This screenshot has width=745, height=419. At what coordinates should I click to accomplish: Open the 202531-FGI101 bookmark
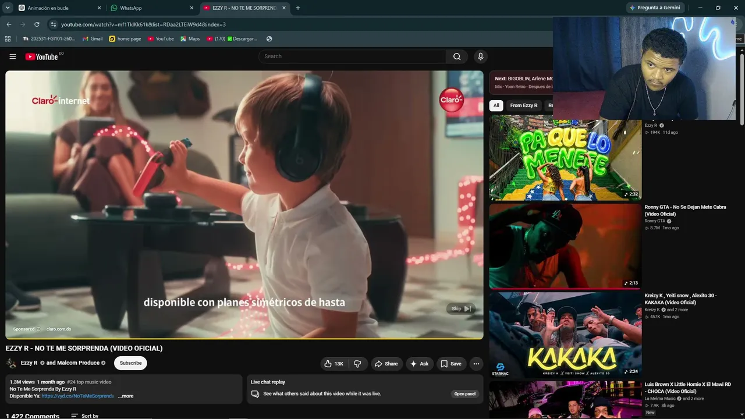(x=49, y=39)
